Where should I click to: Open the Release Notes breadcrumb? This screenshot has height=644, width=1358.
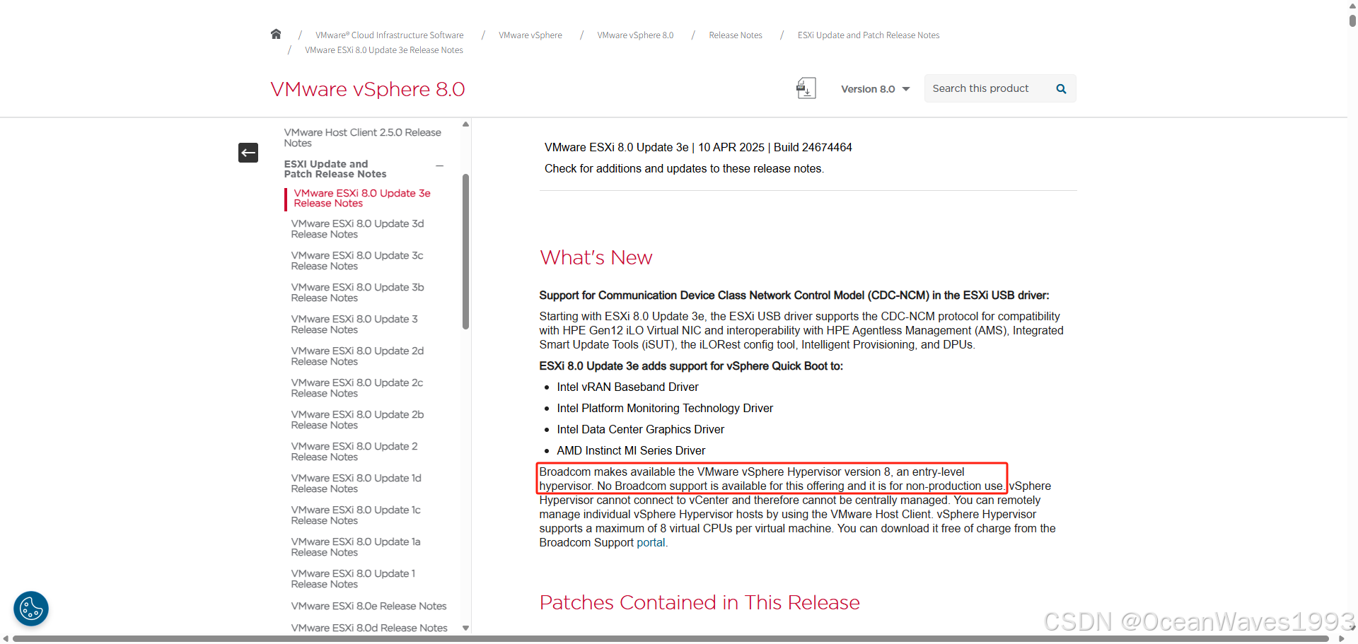[736, 35]
